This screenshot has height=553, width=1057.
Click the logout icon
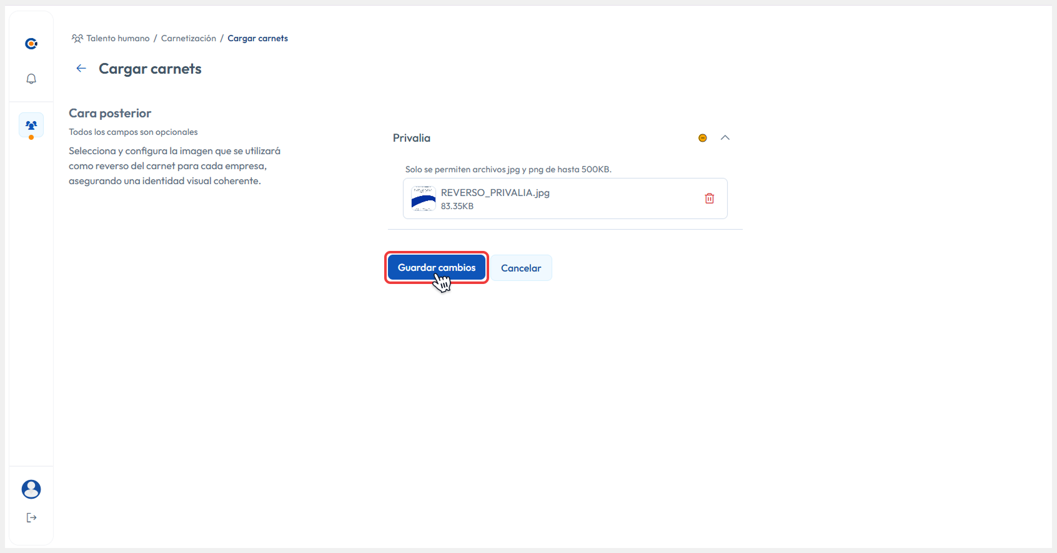(x=31, y=517)
